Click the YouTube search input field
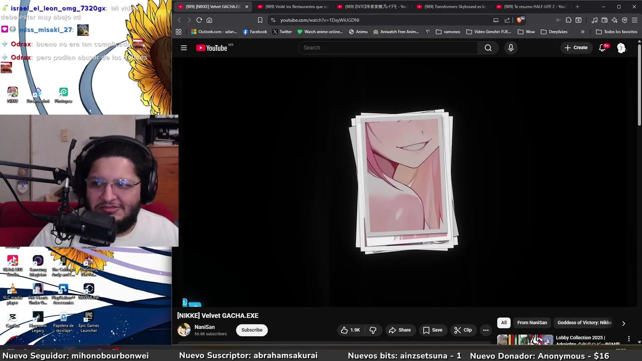 coord(388,48)
